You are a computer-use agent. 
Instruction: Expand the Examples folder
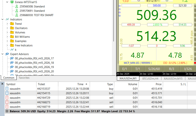[x=7, y=41]
